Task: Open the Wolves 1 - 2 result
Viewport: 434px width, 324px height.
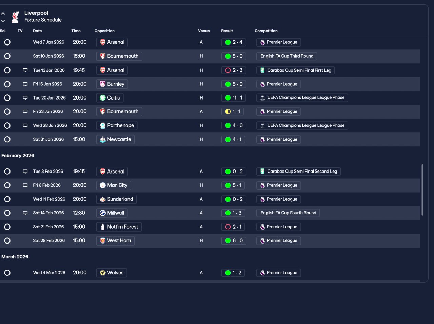Action: click(x=234, y=273)
